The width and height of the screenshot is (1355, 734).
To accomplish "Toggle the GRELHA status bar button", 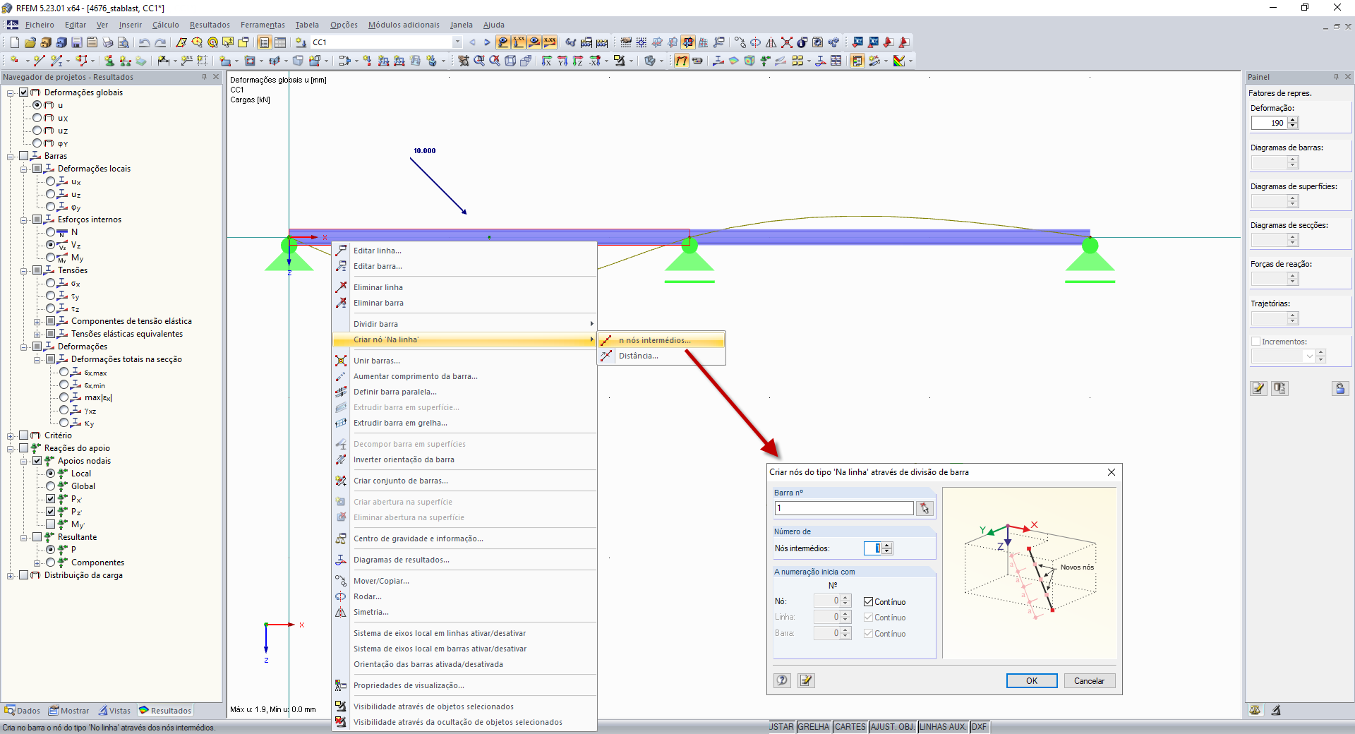I will pos(814,727).
